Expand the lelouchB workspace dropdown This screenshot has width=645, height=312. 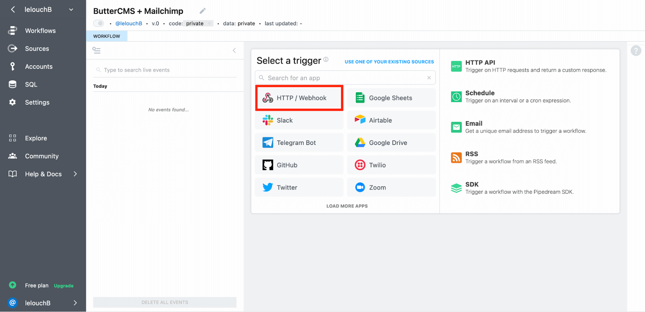71,10
